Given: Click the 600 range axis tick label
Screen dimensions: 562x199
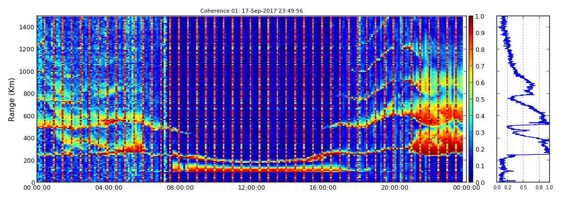Looking at the screenshot, I should coord(28,116).
